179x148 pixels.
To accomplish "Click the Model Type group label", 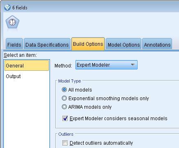I will coord(70,81).
